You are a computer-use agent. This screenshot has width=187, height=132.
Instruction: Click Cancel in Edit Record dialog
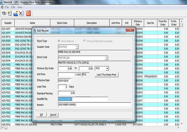pos(53,115)
